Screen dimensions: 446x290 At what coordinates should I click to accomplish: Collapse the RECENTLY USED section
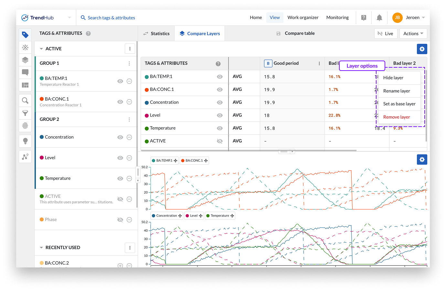[x=41, y=248]
